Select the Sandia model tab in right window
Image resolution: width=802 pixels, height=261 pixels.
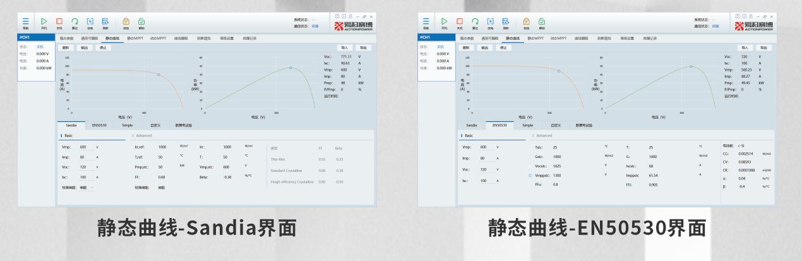471,125
